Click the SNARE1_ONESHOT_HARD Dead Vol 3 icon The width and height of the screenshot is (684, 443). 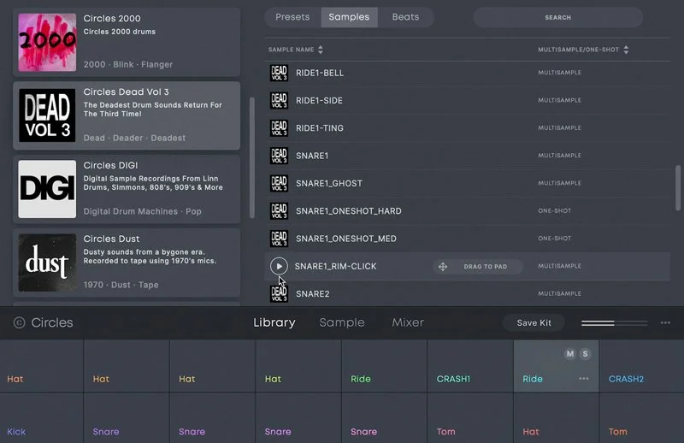[x=279, y=210]
